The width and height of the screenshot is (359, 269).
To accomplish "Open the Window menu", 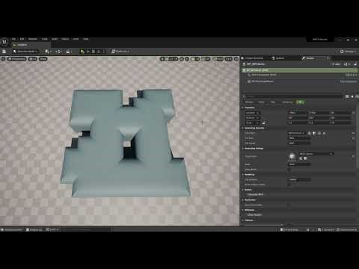I will pyautogui.click(x=33, y=39).
